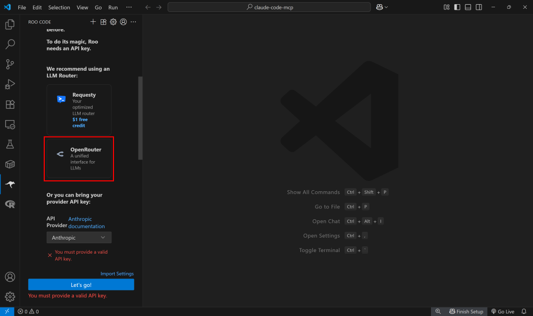Open the Roo marketplace icon

coord(103,21)
